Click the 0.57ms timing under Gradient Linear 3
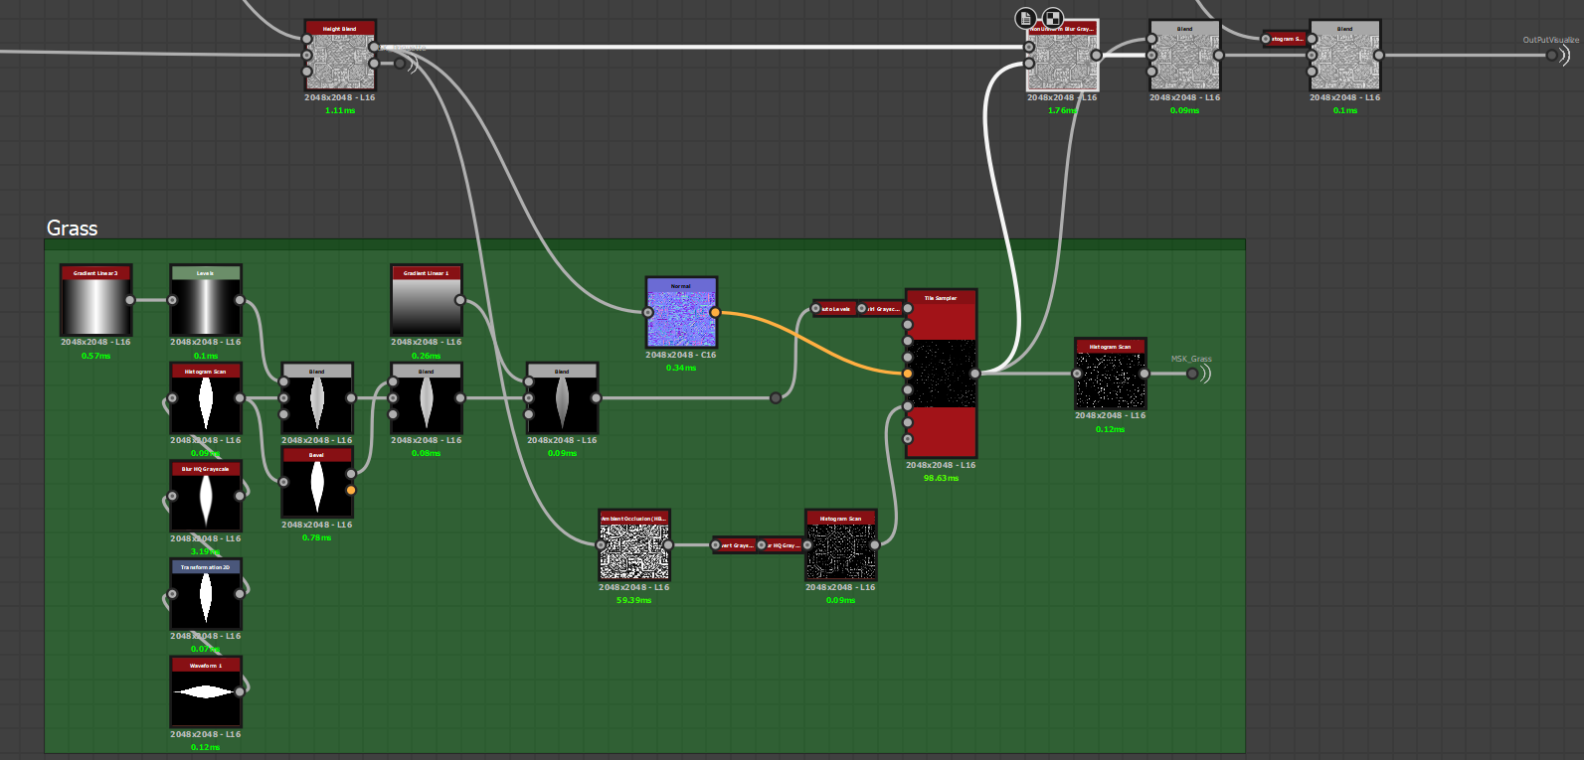 95,356
